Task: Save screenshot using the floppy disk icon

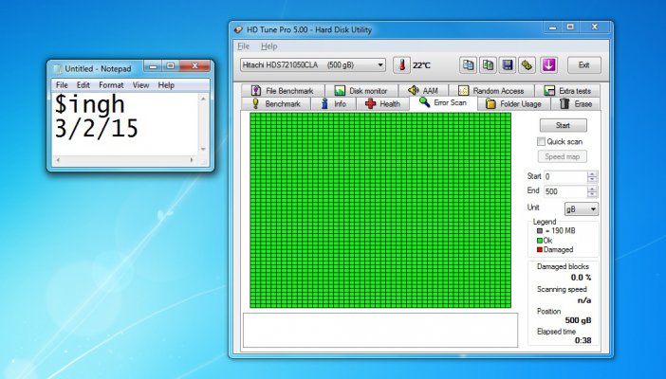Action: coord(508,65)
